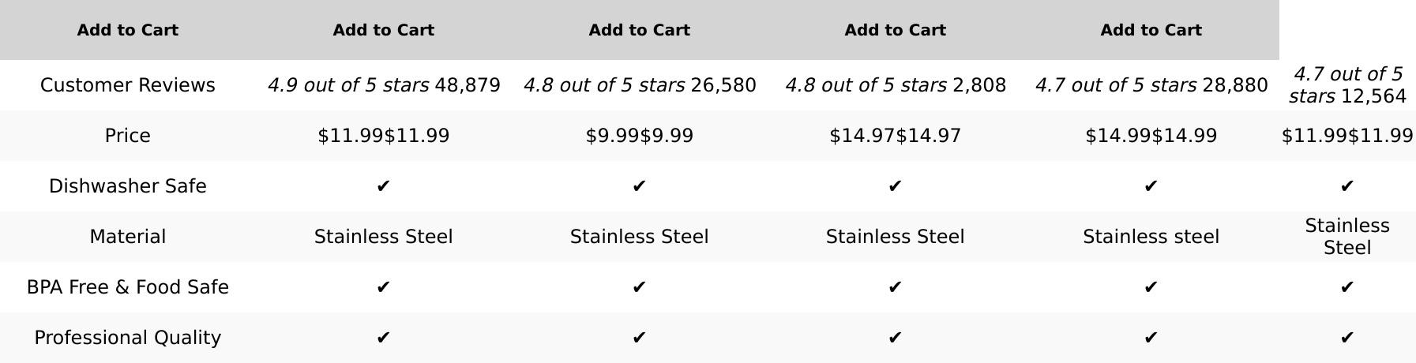The image size is (1416, 363).
Task: Click Add to Cart above the 48,879 reviews
Action: point(383,30)
